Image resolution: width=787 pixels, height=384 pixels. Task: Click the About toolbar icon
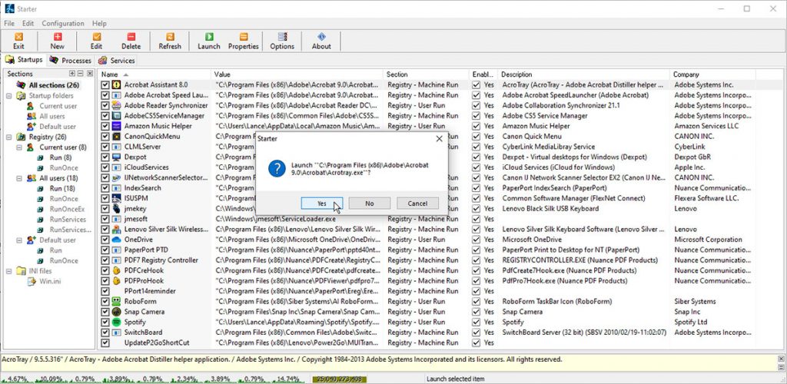point(321,41)
